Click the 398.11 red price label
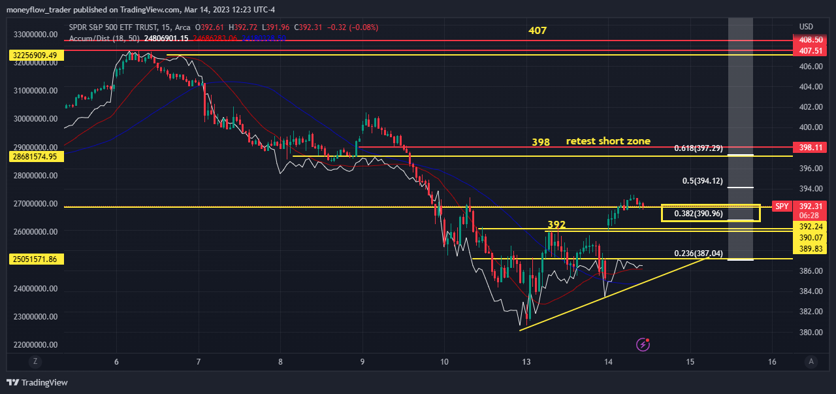This screenshot has width=836, height=394. click(809, 147)
